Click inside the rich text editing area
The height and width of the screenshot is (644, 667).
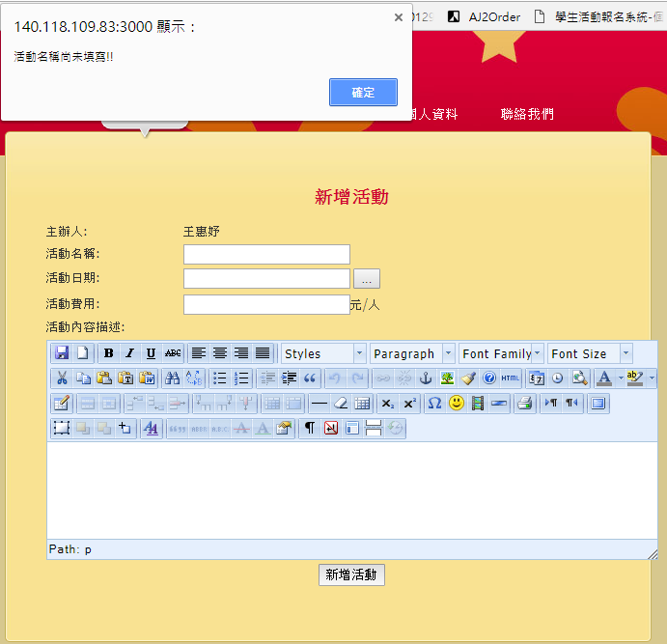point(351,490)
